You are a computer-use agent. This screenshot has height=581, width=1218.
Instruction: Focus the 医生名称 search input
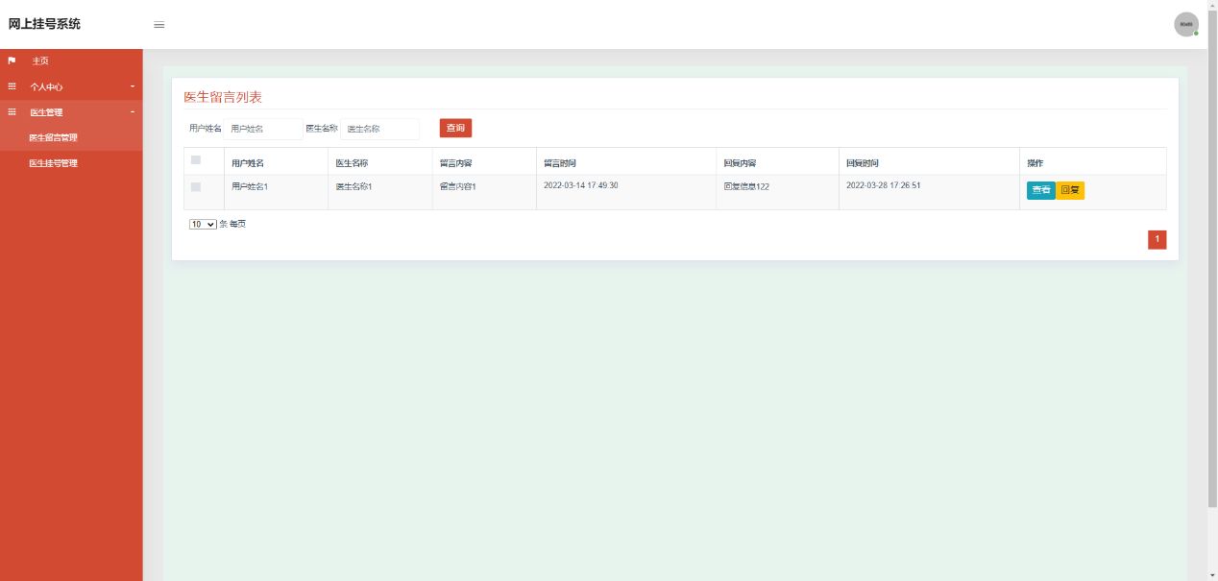(380, 129)
